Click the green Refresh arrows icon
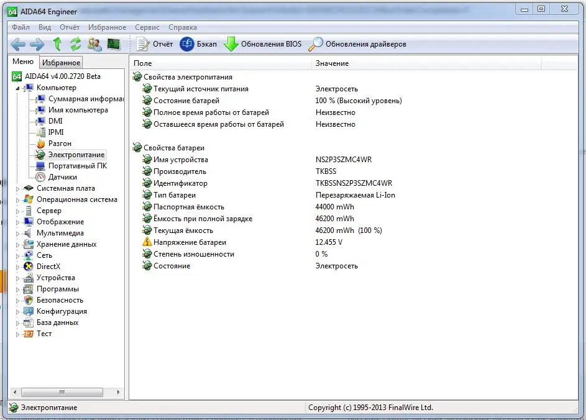 point(75,44)
